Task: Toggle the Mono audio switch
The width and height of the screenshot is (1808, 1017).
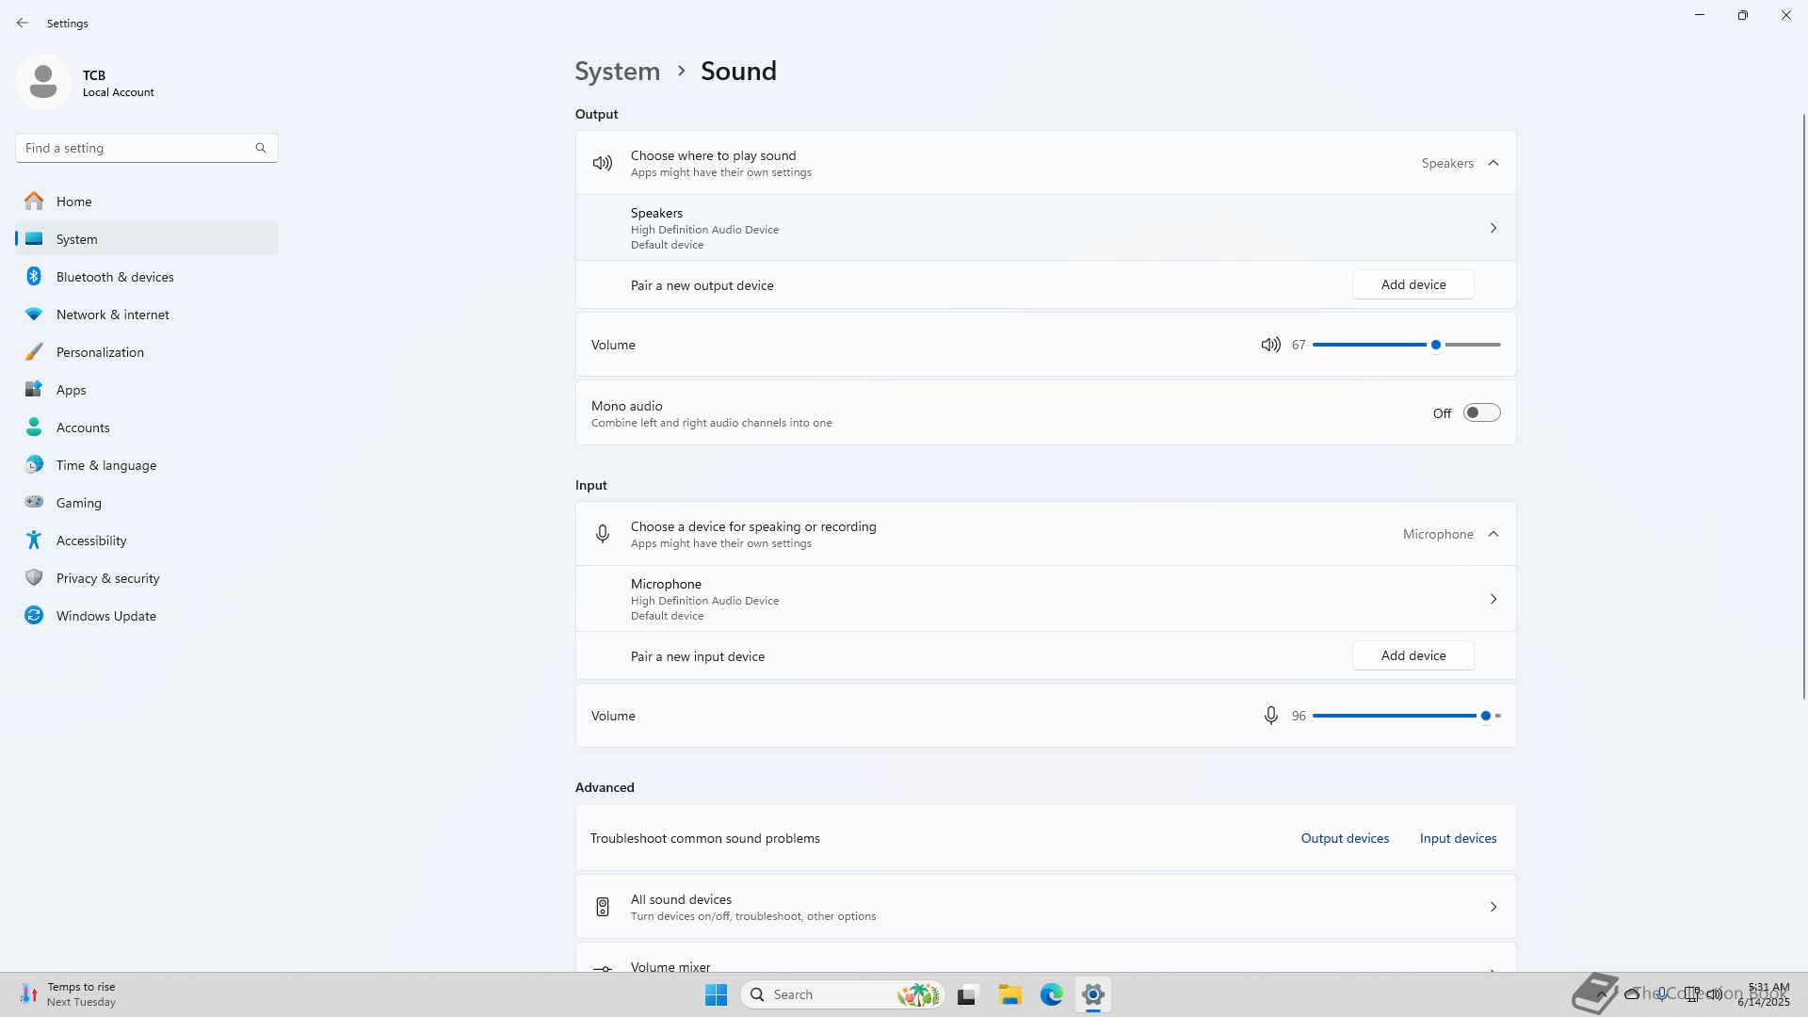Action: tap(1481, 412)
